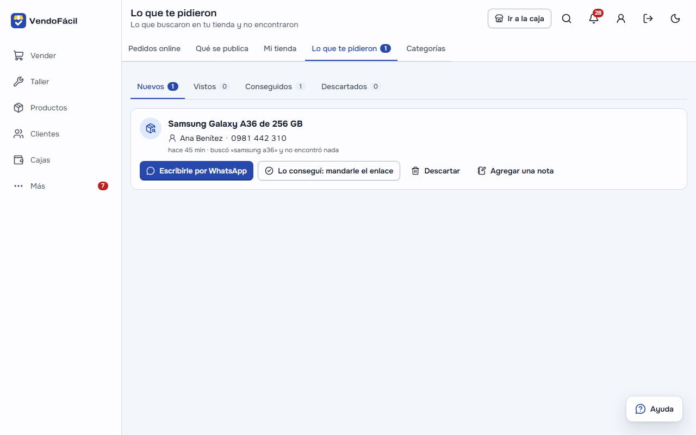Viewport: 696px width, 435px height.
Task: Open the user profile icon
Action: click(x=621, y=18)
